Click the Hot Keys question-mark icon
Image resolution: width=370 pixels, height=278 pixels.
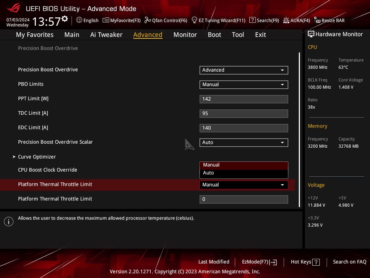coord(316,262)
